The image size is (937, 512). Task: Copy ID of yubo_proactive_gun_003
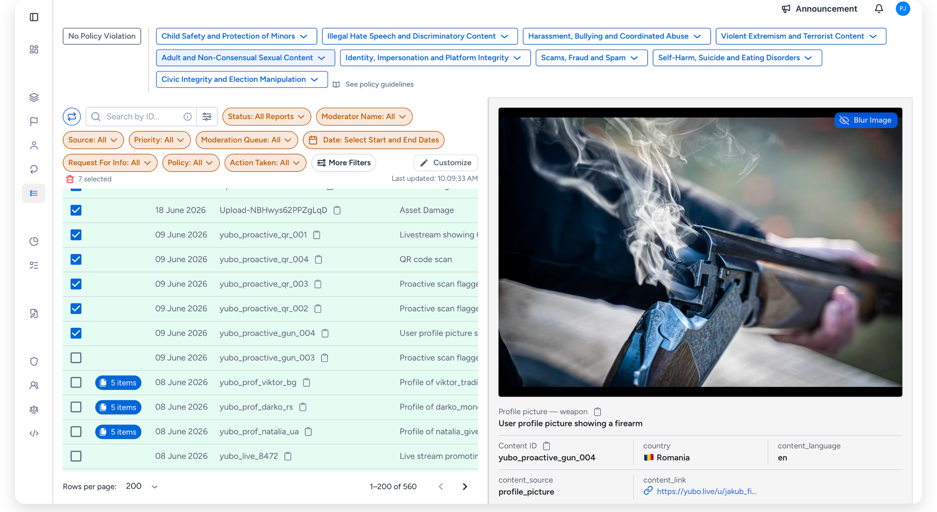(324, 358)
